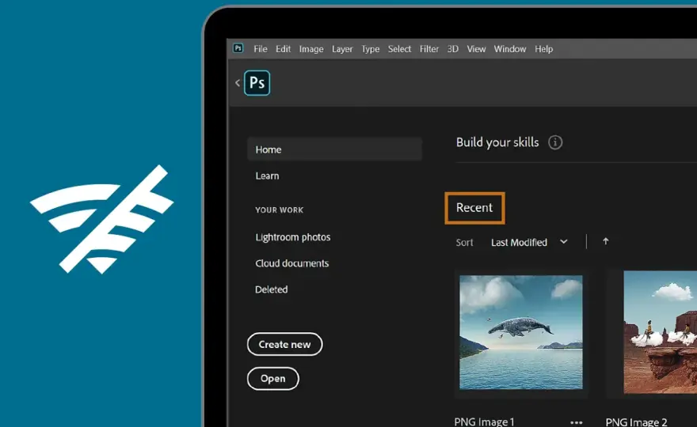Open the Window menu
Screen dimensions: 697x427
(x=510, y=49)
